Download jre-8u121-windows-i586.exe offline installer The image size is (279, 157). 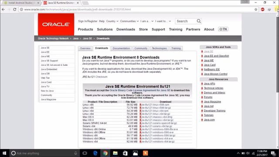tap(158, 133)
